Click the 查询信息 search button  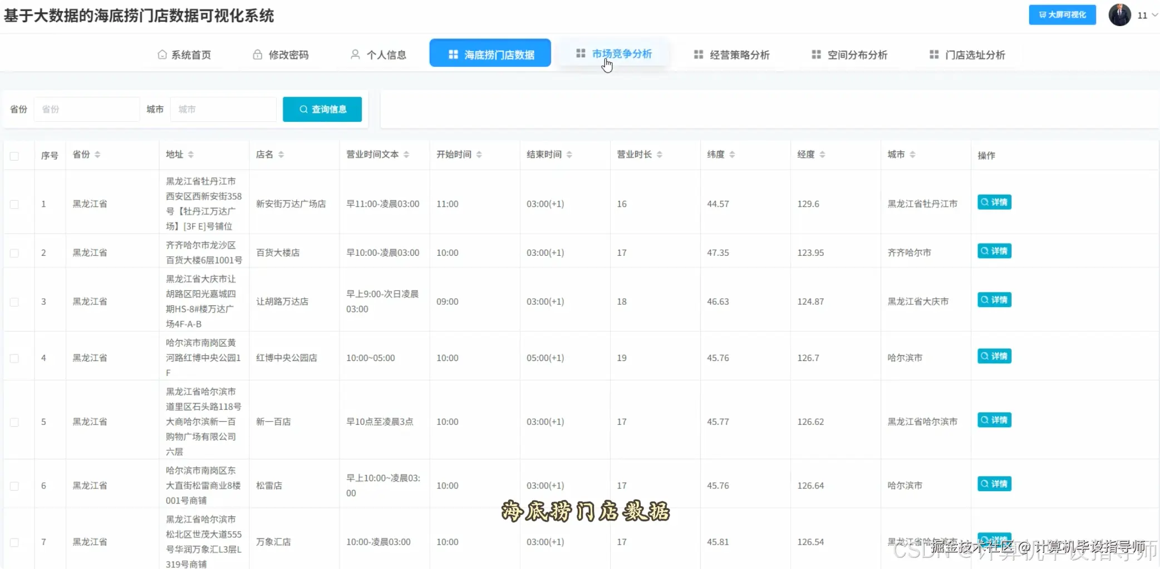(x=322, y=109)
